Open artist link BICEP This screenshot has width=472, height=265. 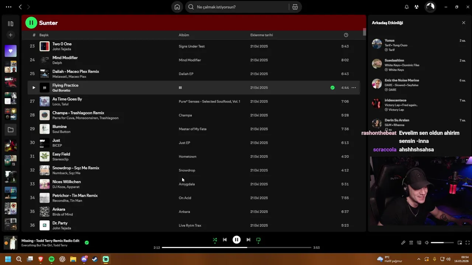tap(57, 146)
